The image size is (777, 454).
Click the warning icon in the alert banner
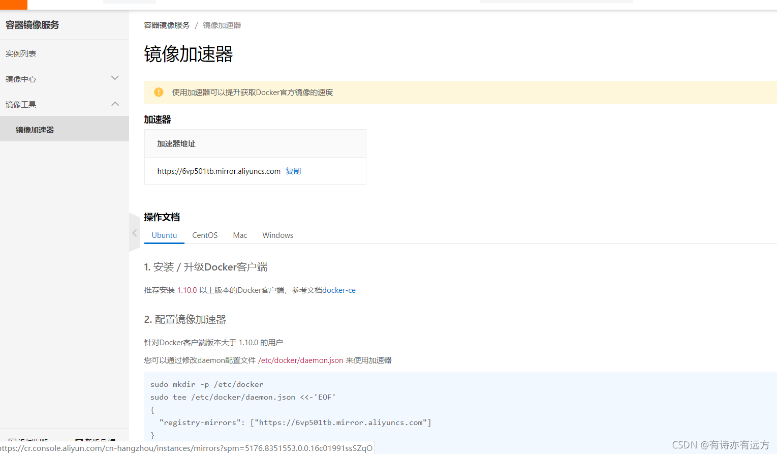point(159,92)
